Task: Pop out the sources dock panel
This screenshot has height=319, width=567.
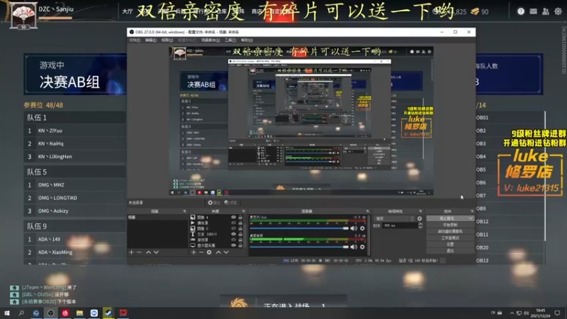Action: coord(243,211)
